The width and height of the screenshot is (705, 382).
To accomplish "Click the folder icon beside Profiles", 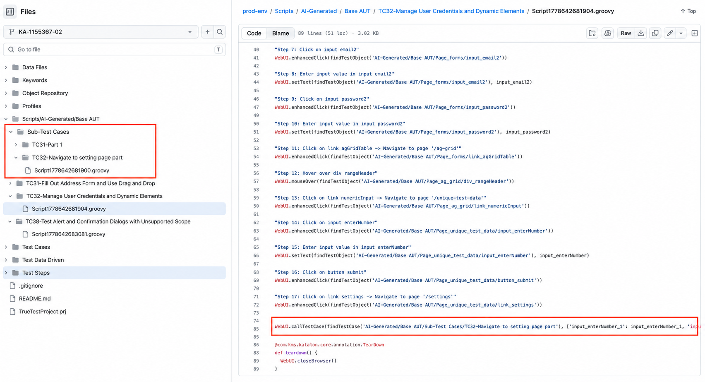I will (x=15, y=106).
